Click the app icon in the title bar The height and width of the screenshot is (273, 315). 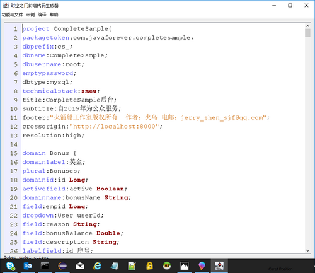point(6,5)
